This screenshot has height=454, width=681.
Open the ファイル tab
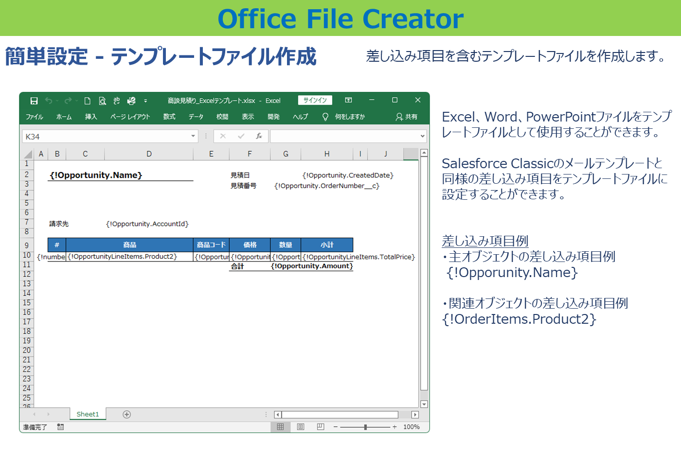click(x=35, y=117)
